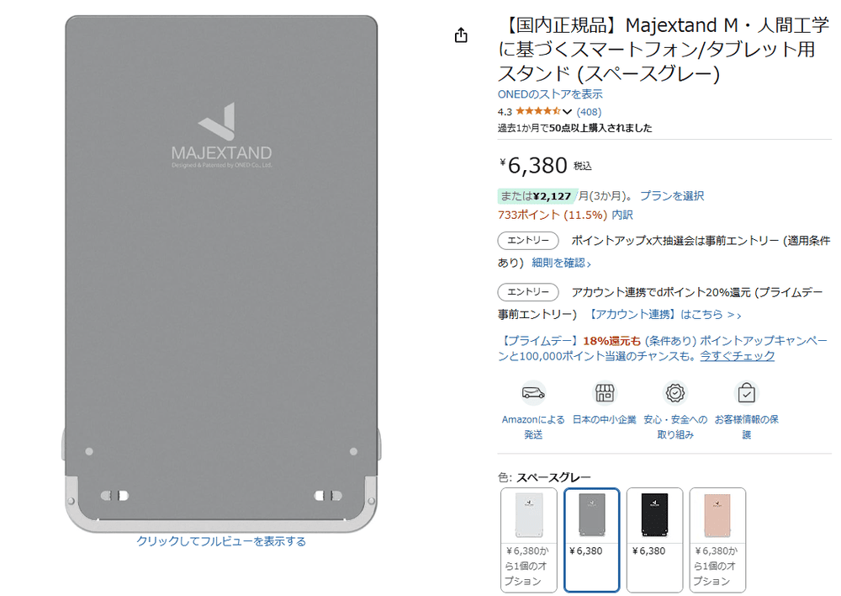
Task: Click the second エントリー button for dポイント
Action: tap(528, 292)
